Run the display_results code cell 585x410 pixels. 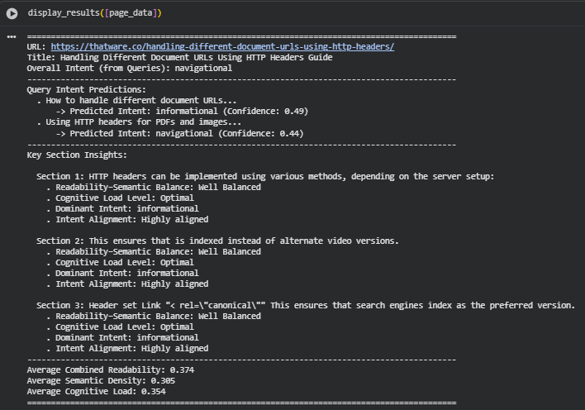(12, 13)
